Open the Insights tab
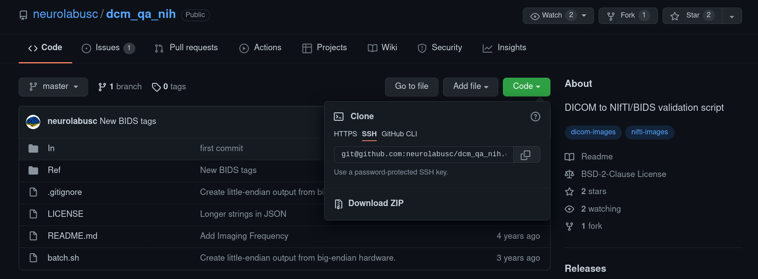The height and width of the screenshot is (279, 758). pos(504,48)
